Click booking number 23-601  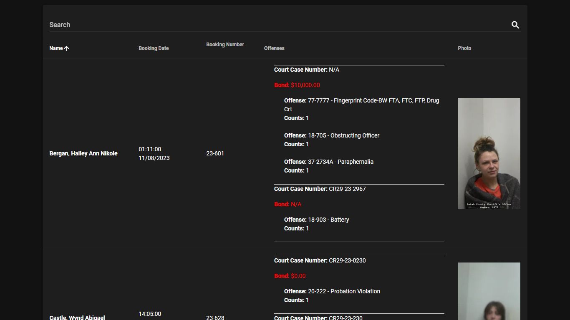(215, 153)
